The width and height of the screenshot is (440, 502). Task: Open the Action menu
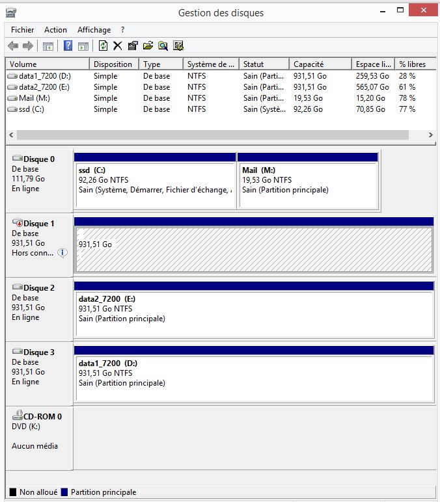[55, 30]
